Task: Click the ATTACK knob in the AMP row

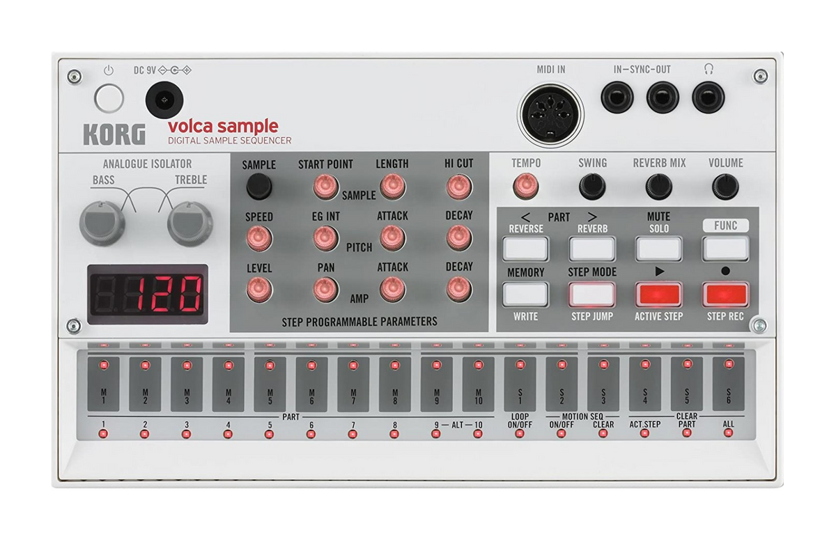Action: tap(392, 289)
